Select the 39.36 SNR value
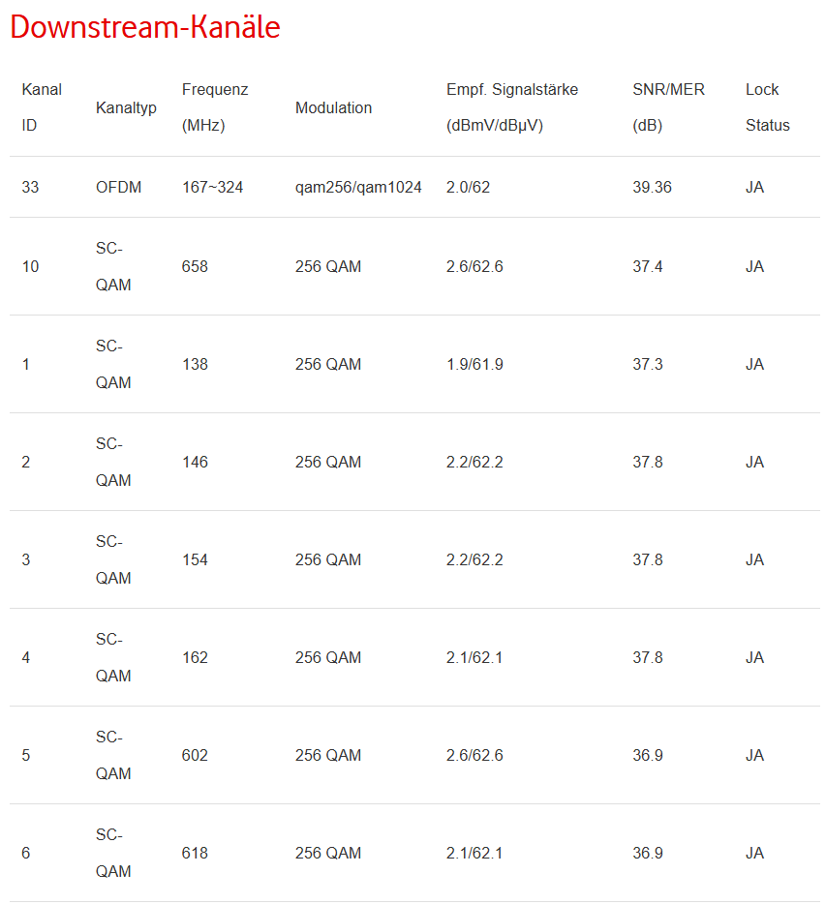Image resolution: width=826 pixels, height=904 pixels. [652, 187]
